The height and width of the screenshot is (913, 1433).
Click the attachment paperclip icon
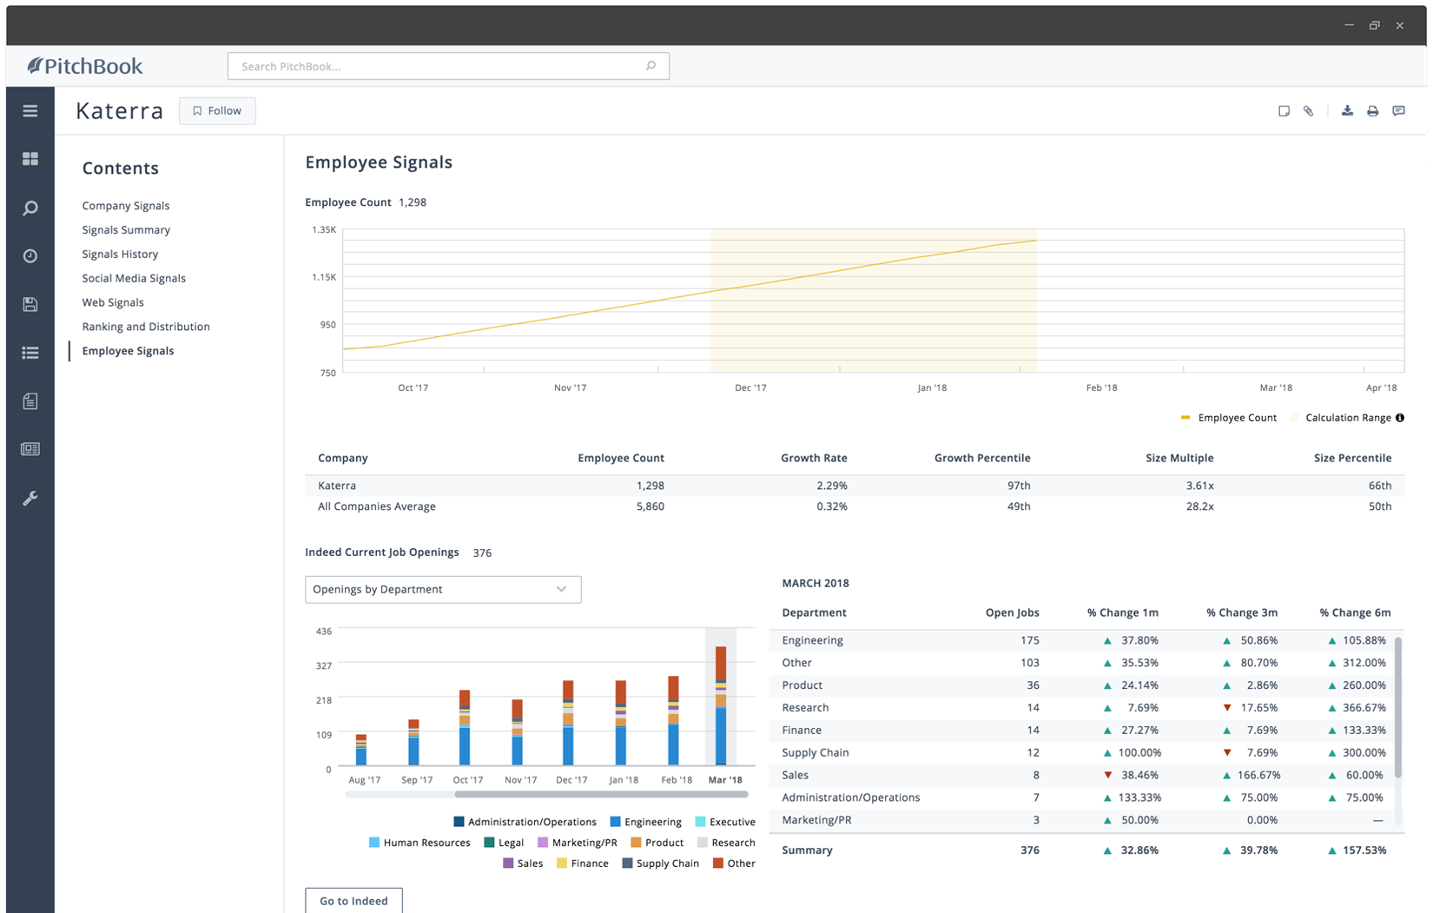[1308, 111]
